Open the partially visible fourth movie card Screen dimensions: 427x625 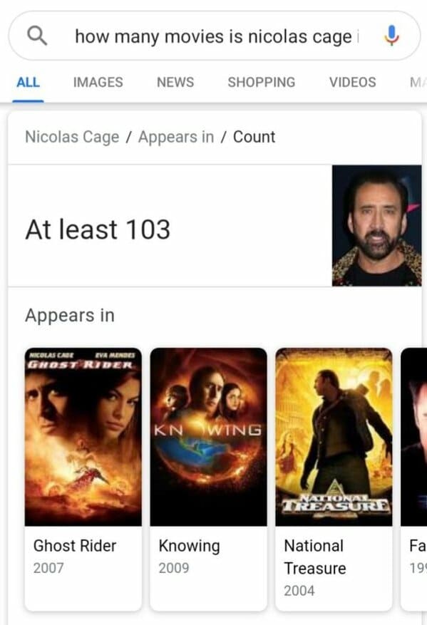pos(414,478)
